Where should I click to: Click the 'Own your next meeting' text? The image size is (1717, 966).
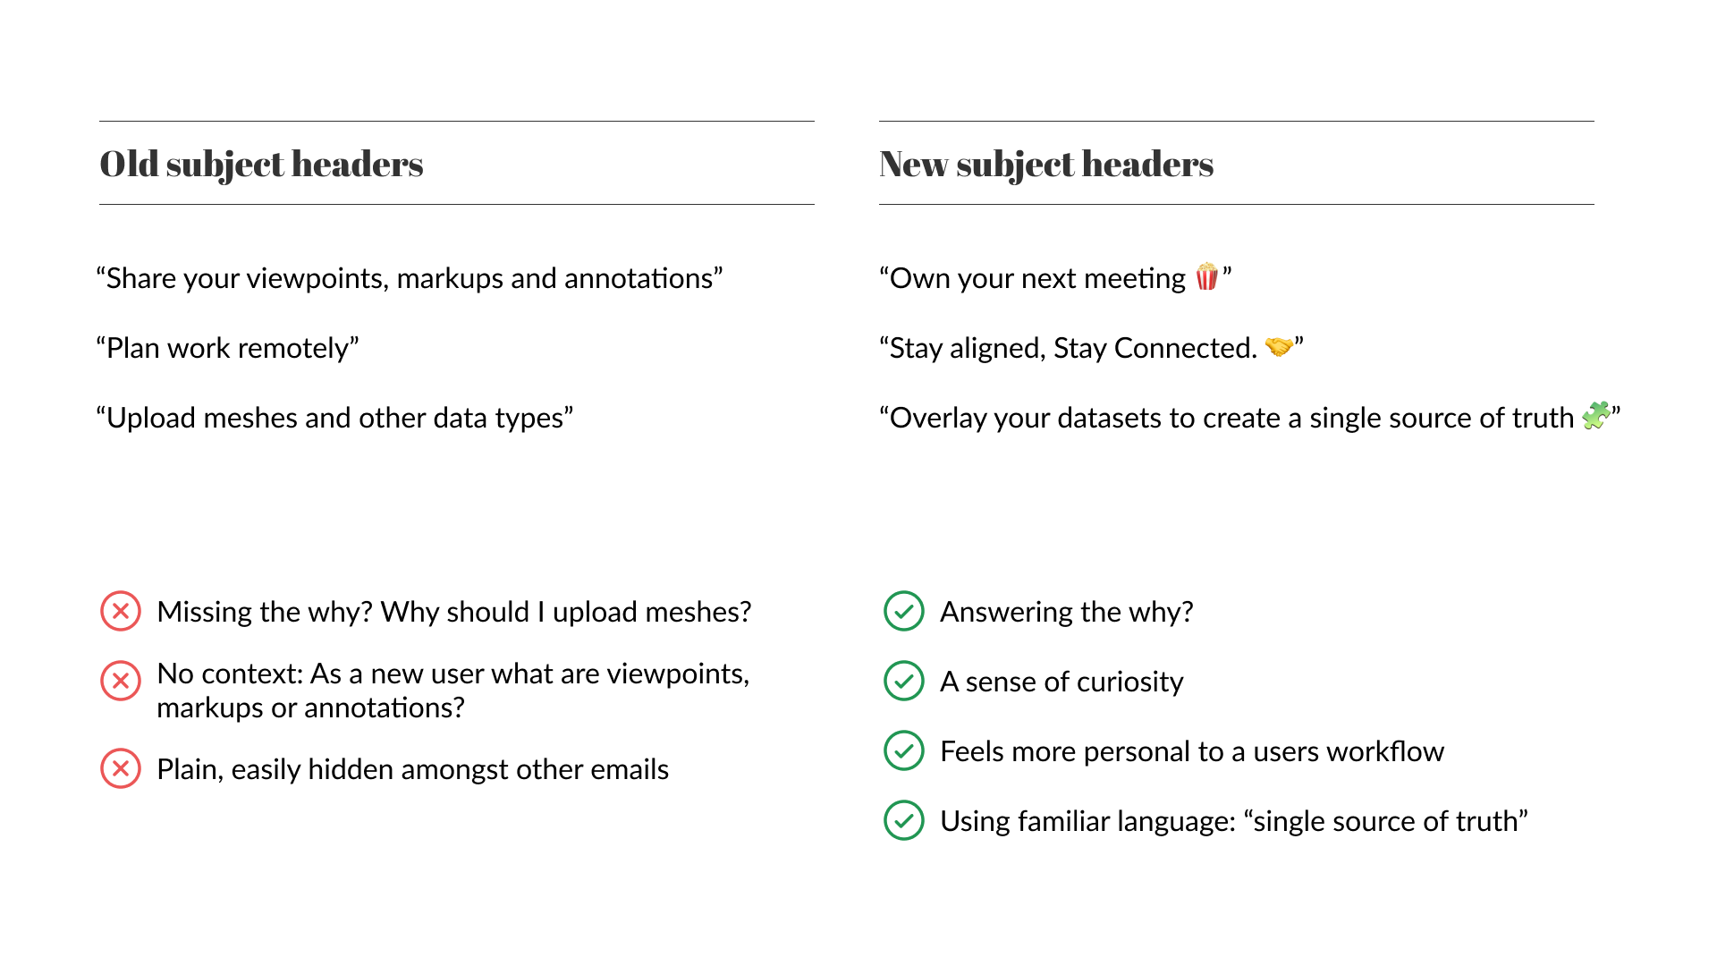(x=1033, y=279)
